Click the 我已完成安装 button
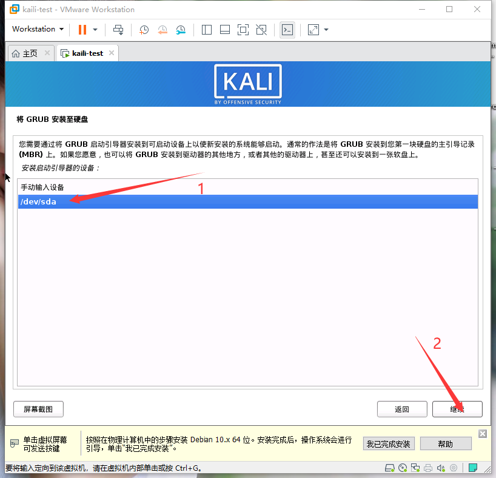Viewport: 496px width, 478px height. point(389,443)
